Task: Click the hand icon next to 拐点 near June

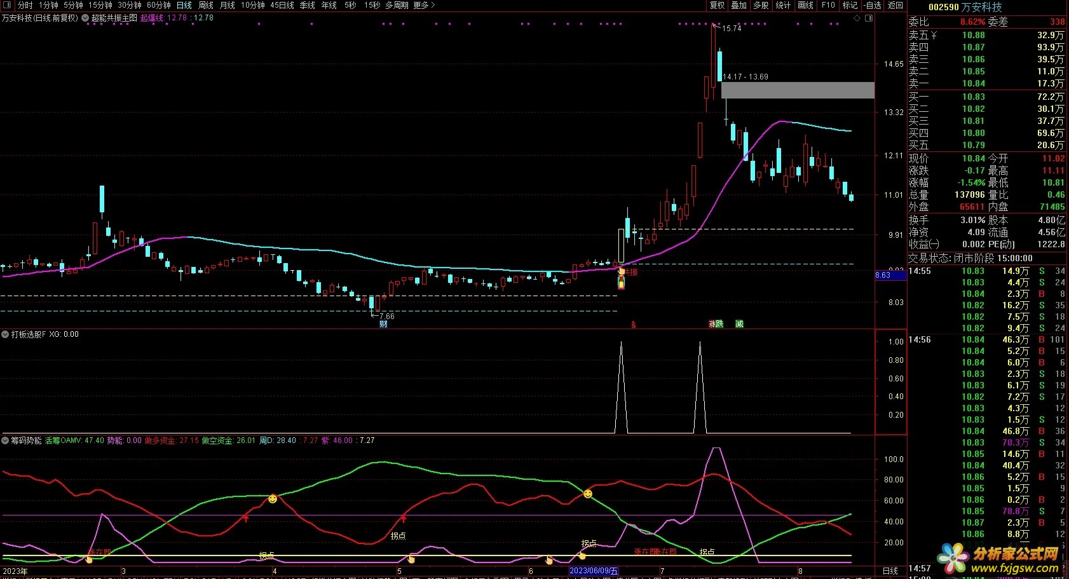Action: coord(582,555)
